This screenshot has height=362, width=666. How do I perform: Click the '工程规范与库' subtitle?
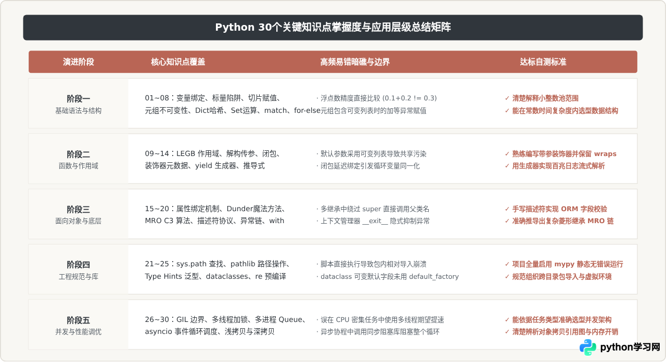tap(79, 277)
